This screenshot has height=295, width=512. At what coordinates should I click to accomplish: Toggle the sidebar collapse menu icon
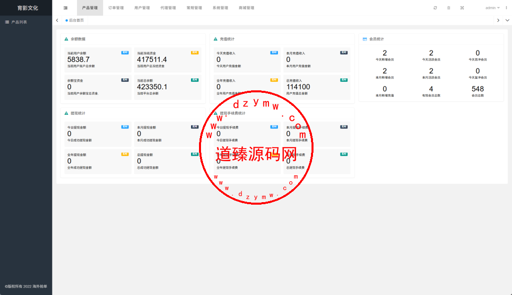[x=65, y=8]
